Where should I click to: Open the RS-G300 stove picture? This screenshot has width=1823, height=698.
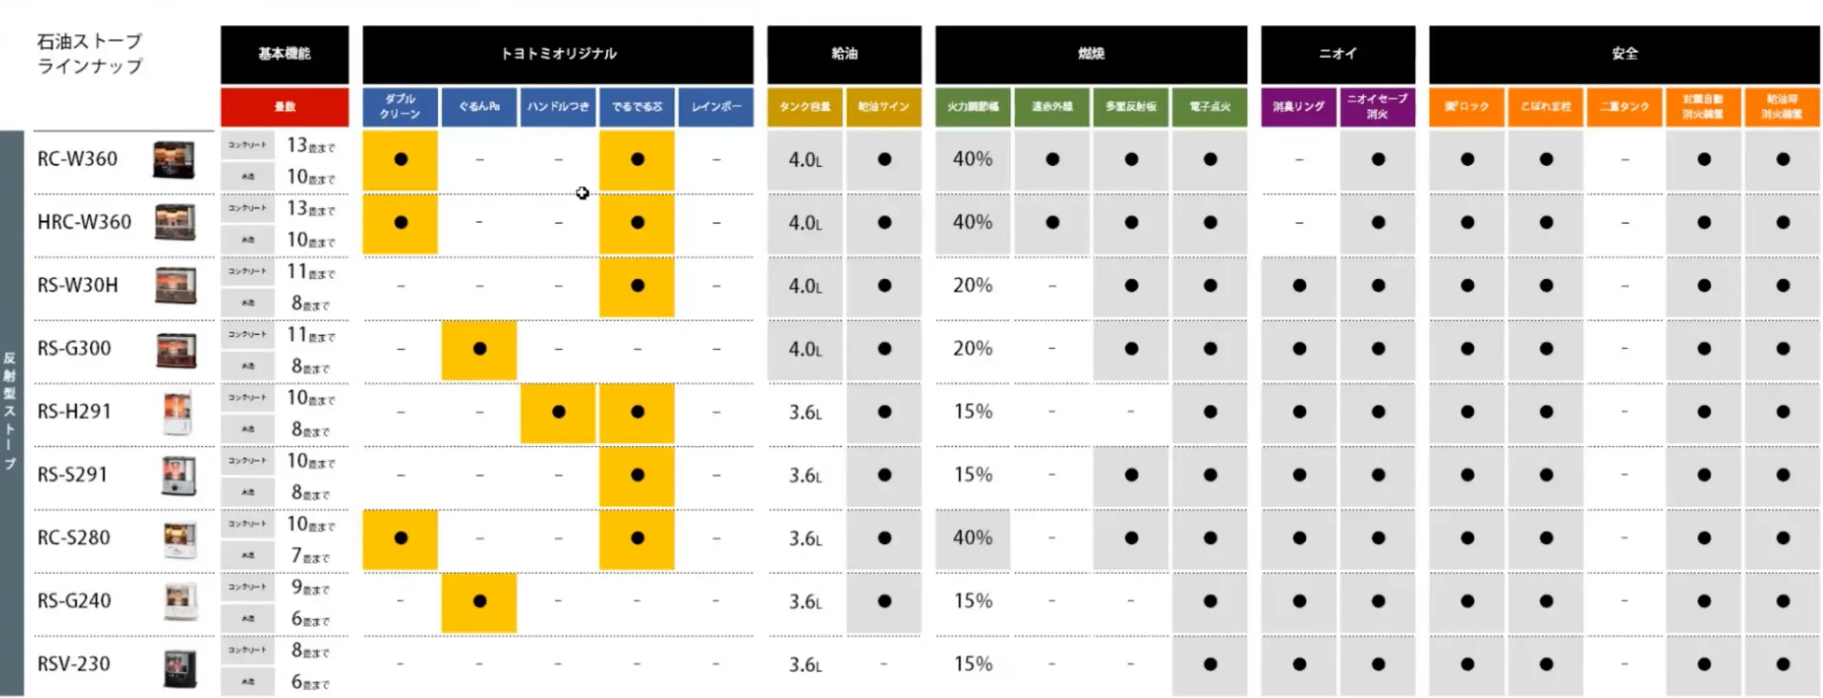(176, 350)
